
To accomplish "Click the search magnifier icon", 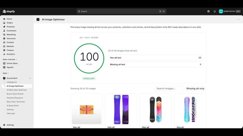I will (79, 11).
